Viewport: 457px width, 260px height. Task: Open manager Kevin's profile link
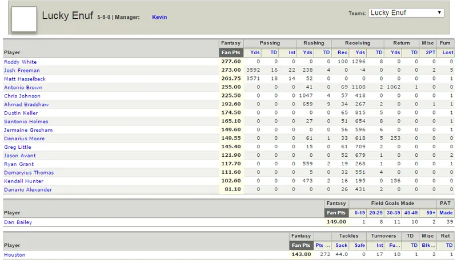coord(159,17)
